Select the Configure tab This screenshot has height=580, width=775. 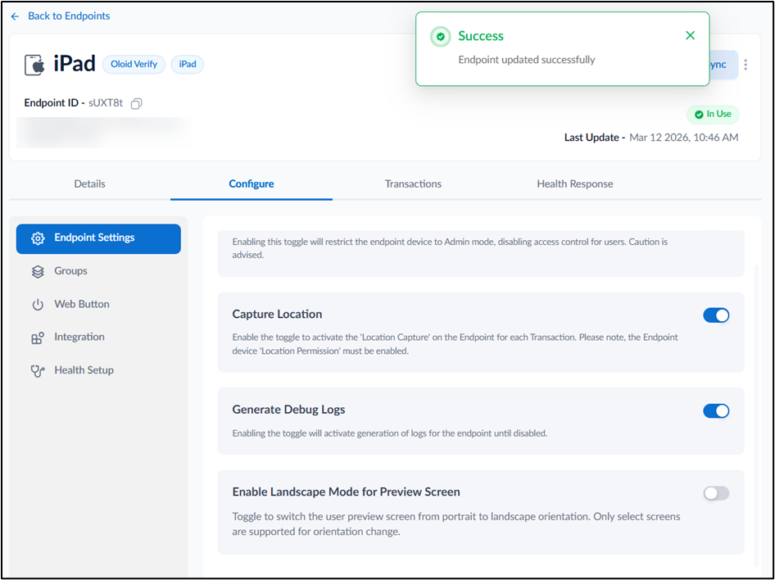(251, 184)
